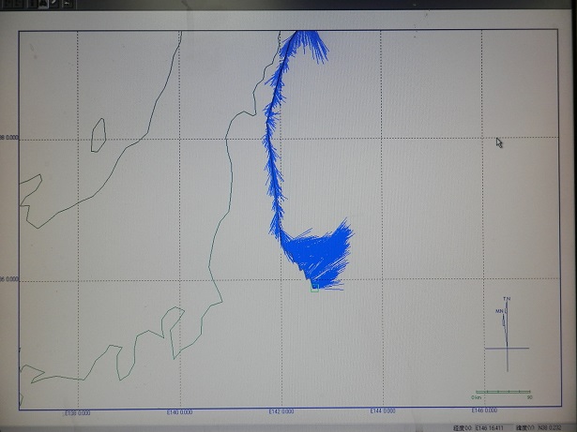577x432 pixels.
Task: Click the E144 0.000 longitude label
Action: pos(383,410)
